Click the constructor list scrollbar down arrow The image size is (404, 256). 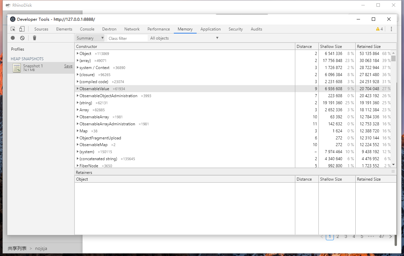(x=394, y=165)
